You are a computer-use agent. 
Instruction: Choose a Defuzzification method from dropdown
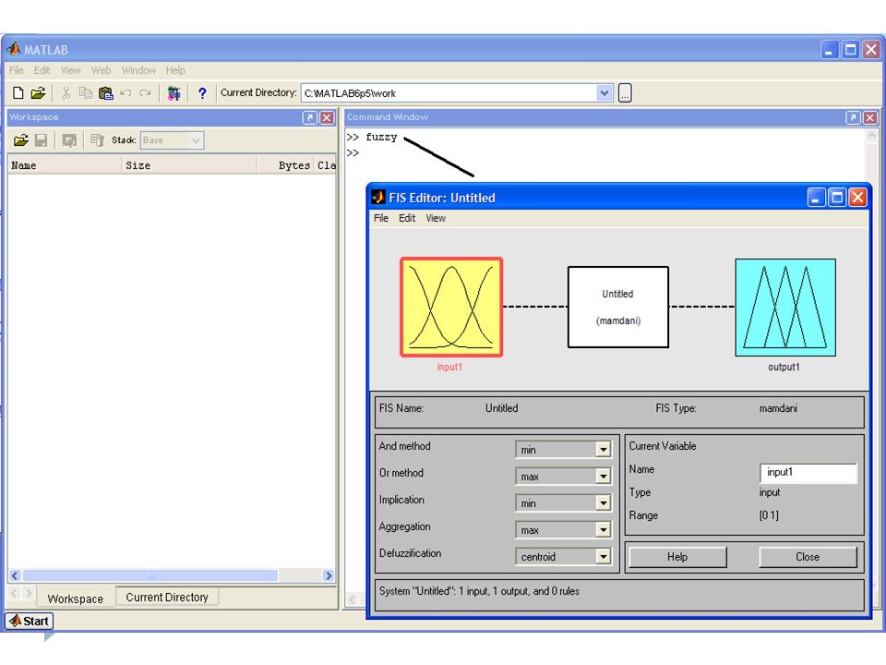point(604,557)
